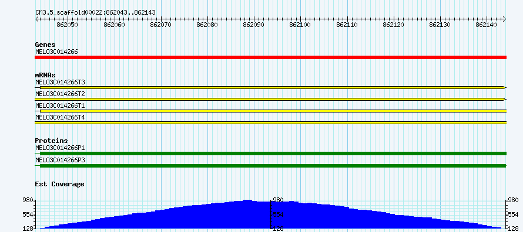Image resolution: width=523 pixels, height=232 pixels.
Task: Click the scaffold coordinates label CM3.5_scaffold00022
Action: 95,12
